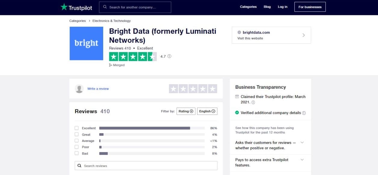Screen dimensions: 378x175
Task: Click the magnifier icon in Search reviews
Action: tap(79, 166)
